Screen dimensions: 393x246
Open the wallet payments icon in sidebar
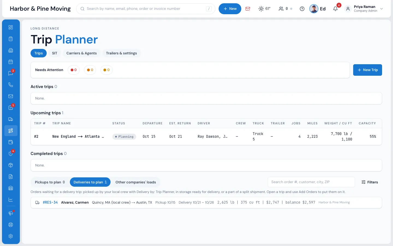[11, 142]
